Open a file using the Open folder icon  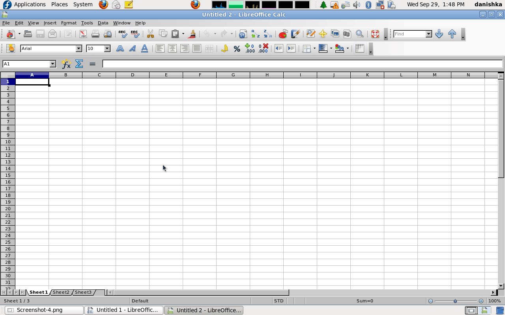(x=28, y=34)
